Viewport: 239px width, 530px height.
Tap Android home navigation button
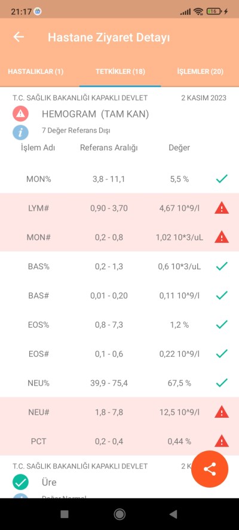click(x=119, y=514)
